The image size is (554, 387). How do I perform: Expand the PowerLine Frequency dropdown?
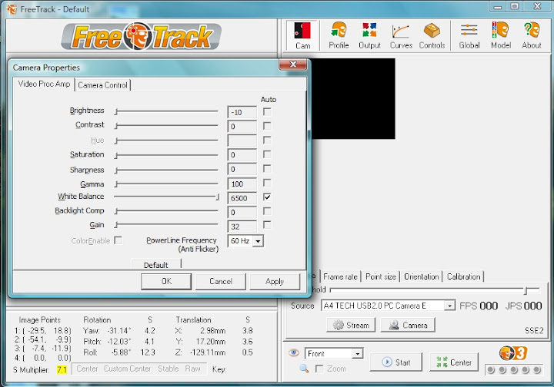coord(258,241)
